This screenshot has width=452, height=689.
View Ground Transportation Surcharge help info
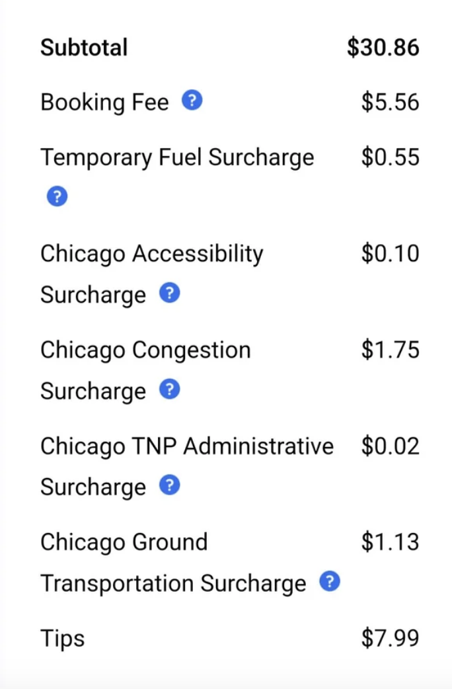tap(329, 582)
